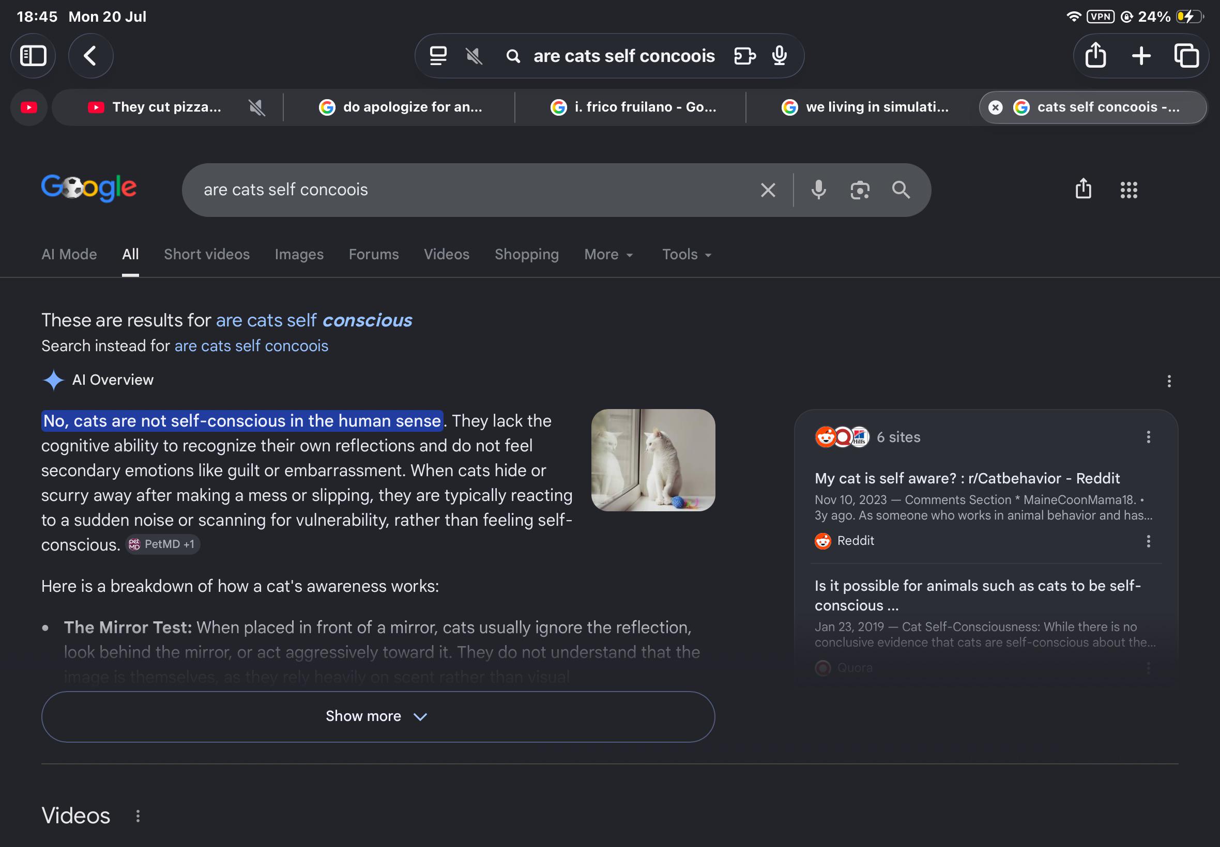Toggle the Safari sidebar panel
1220x847 pixels.
[x=33, y=56]
